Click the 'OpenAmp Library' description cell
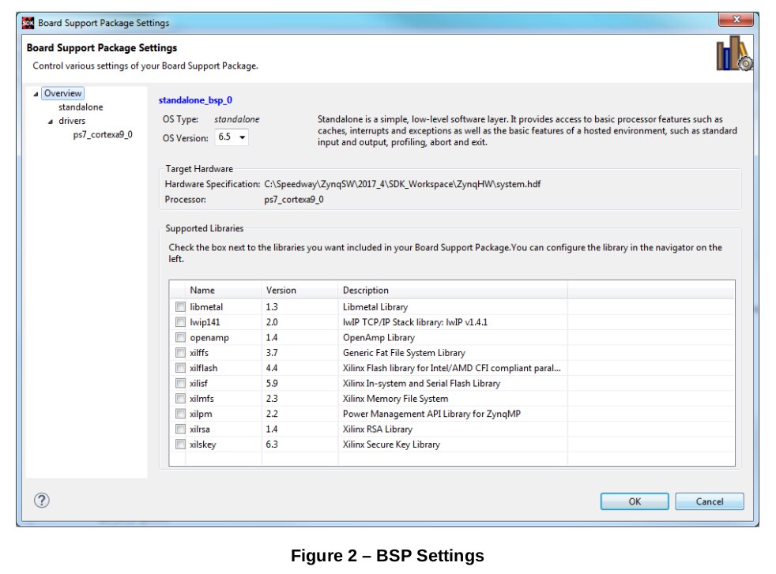Viewport: 776px width, 574px height. pos(379,338)
